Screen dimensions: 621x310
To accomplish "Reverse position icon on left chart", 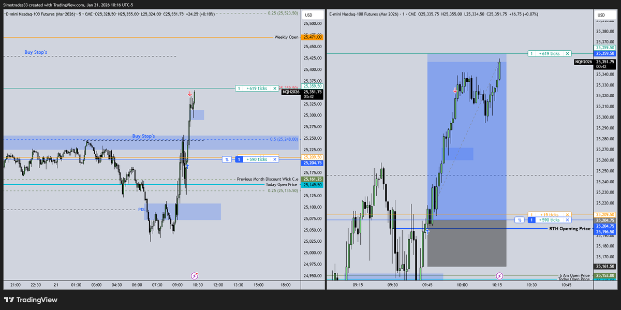I will pos(227,159).
